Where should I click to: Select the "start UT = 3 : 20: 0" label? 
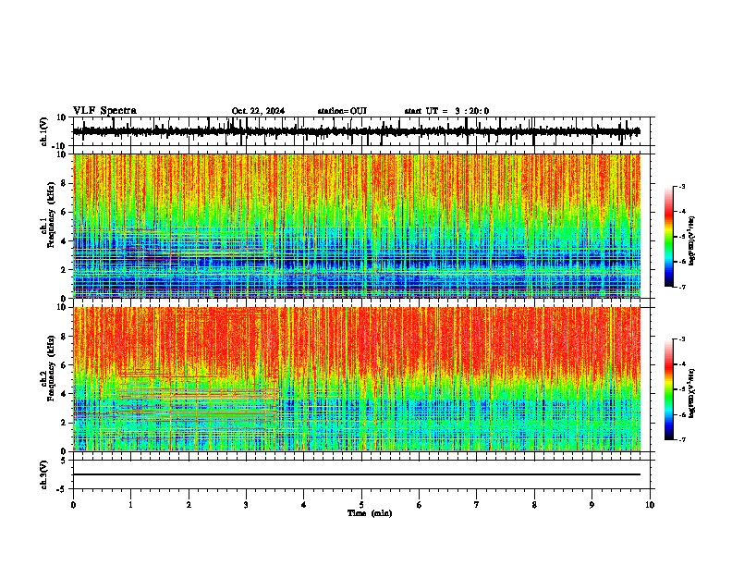click(x=446, y=111)
